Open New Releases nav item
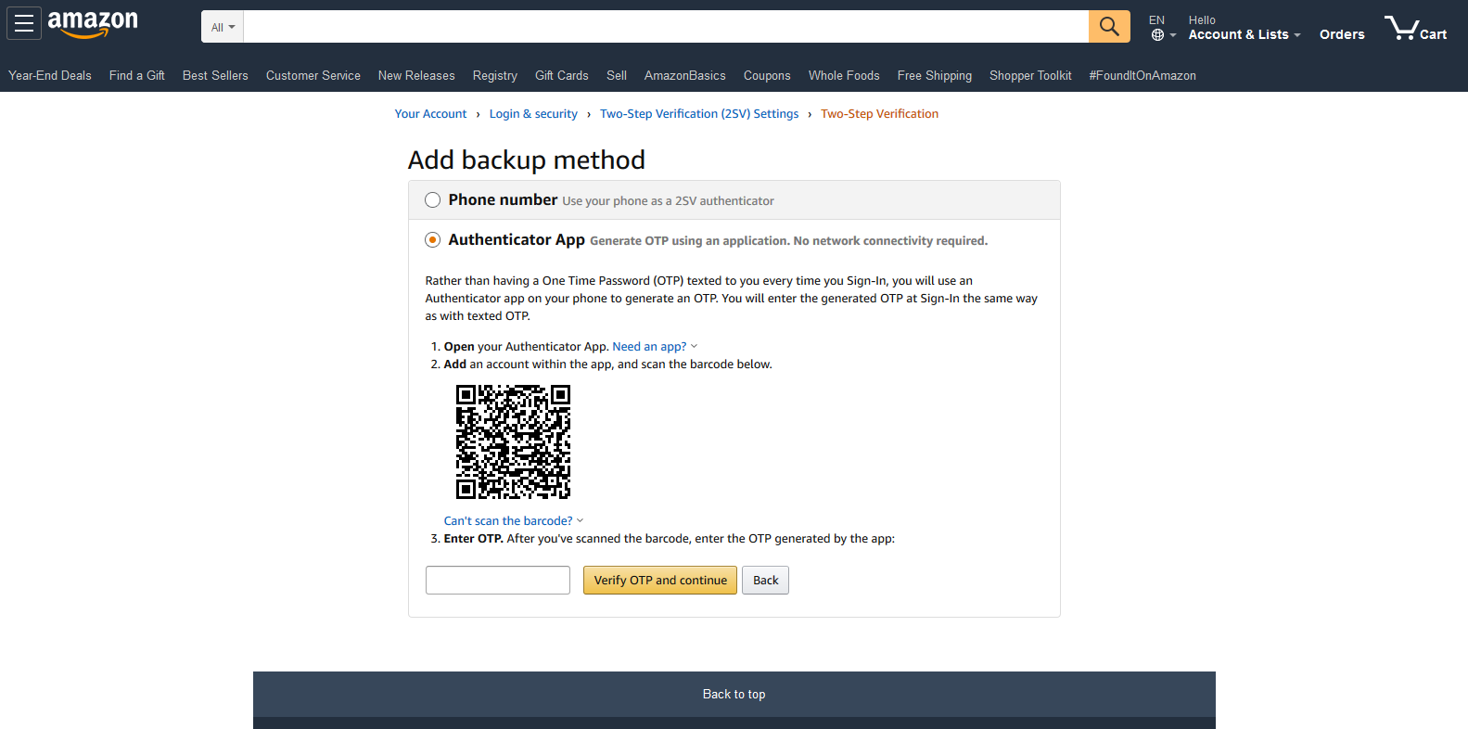The height and width of the screenshot is (729, 1468). coord(416,76)
